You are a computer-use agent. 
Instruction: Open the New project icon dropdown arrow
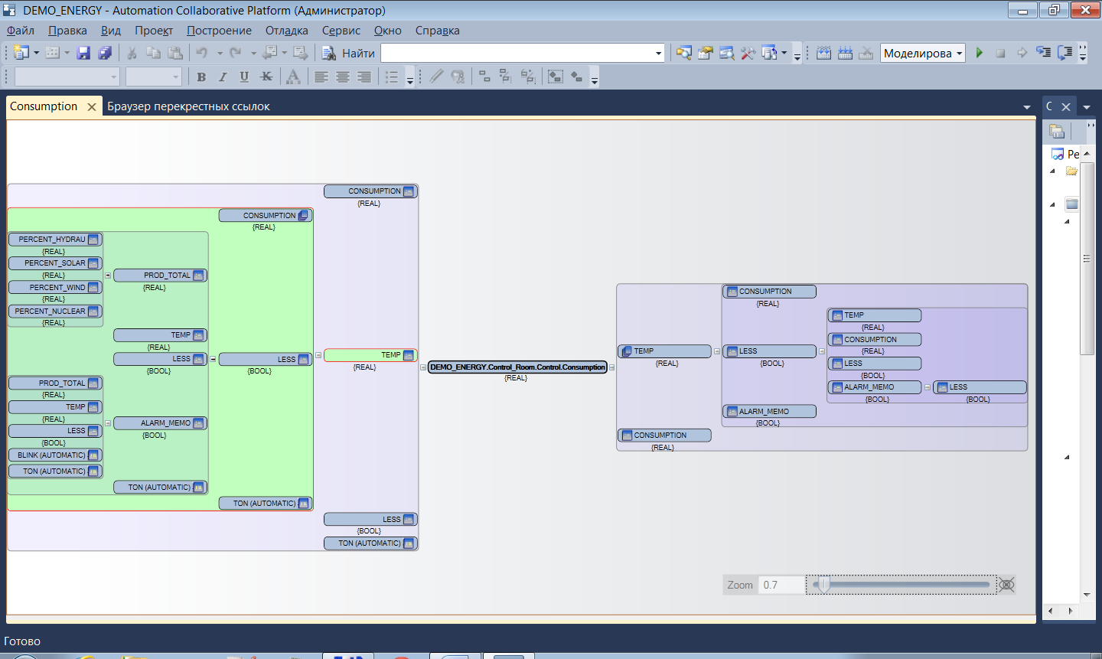tap(36, 53)
